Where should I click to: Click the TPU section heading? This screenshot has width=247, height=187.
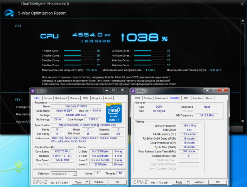(18, 26)
